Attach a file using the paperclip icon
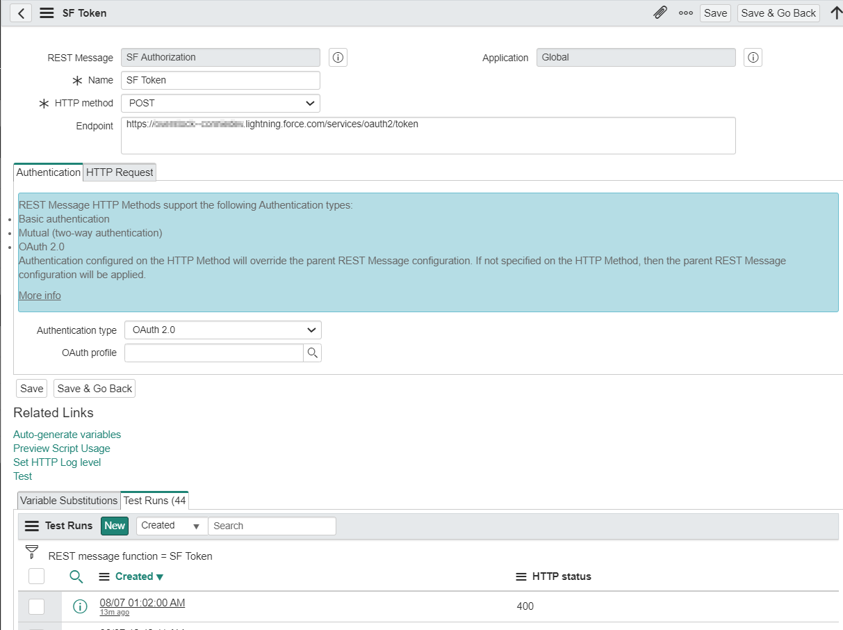 (660, 13)
